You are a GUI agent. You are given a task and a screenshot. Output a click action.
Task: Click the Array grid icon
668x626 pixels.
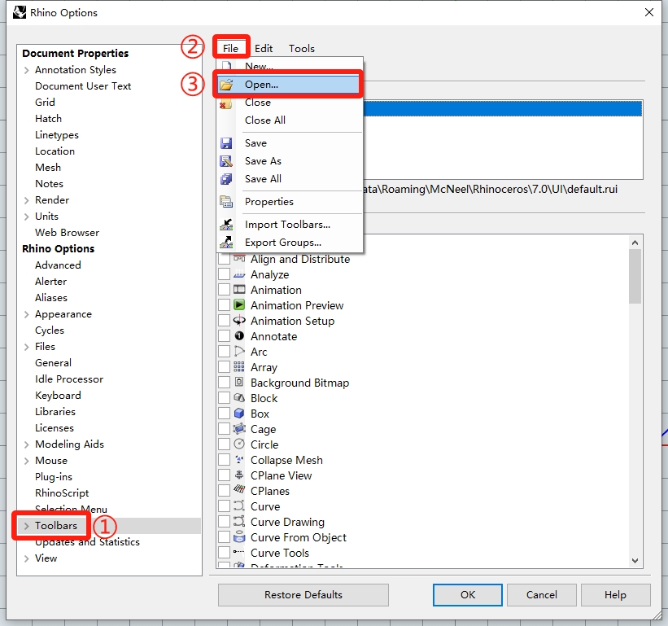239,367
